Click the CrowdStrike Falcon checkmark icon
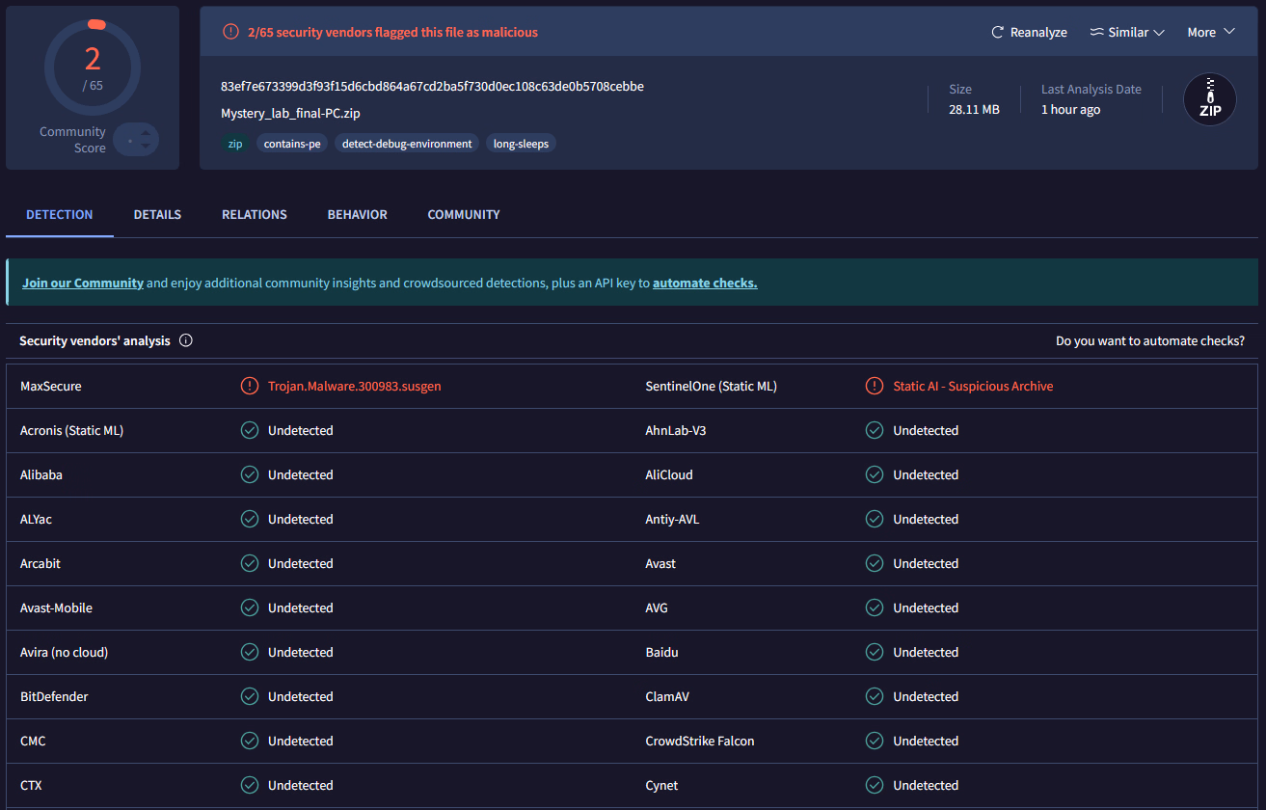 pos(875,741)
